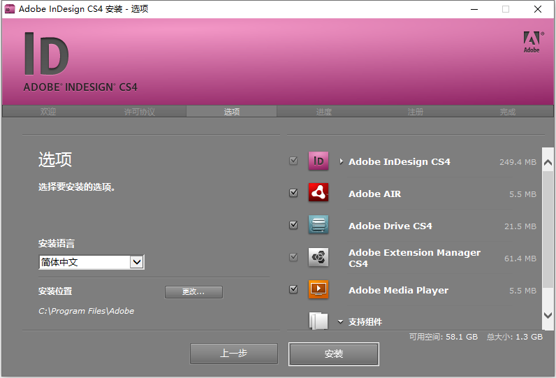Close the installer window
Screen dimensions: 556x378
[538, 9]
